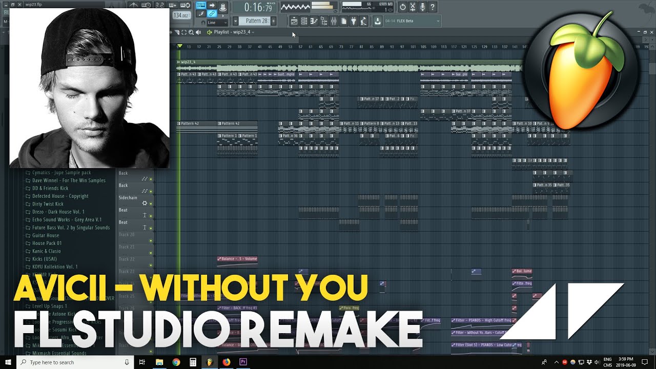
Task: Click the headphone icon next to Line
Action: (x=203, y=23)
